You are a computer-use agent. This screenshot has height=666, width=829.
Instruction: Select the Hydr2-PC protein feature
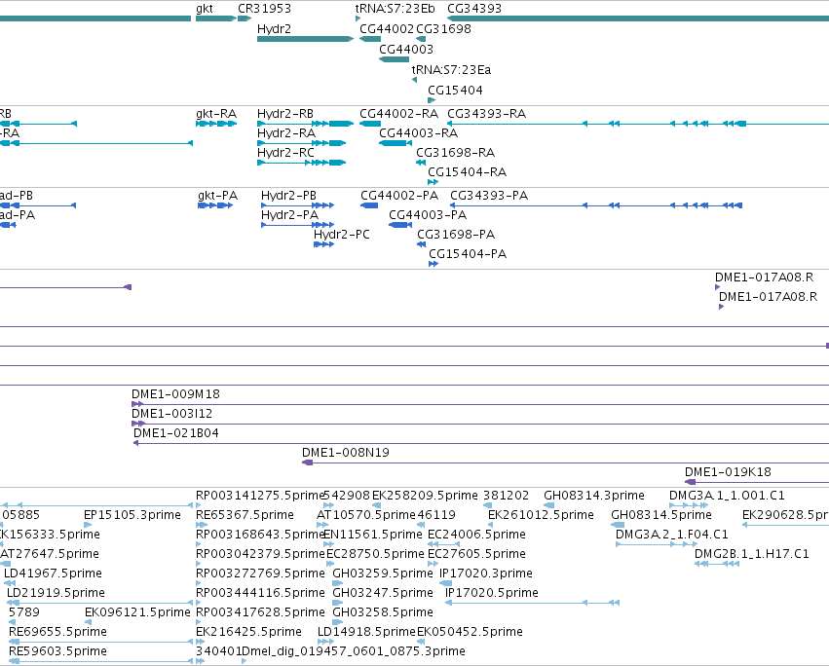point(323,244)
